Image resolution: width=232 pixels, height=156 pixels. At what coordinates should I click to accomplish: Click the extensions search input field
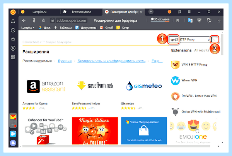[189, 39]
